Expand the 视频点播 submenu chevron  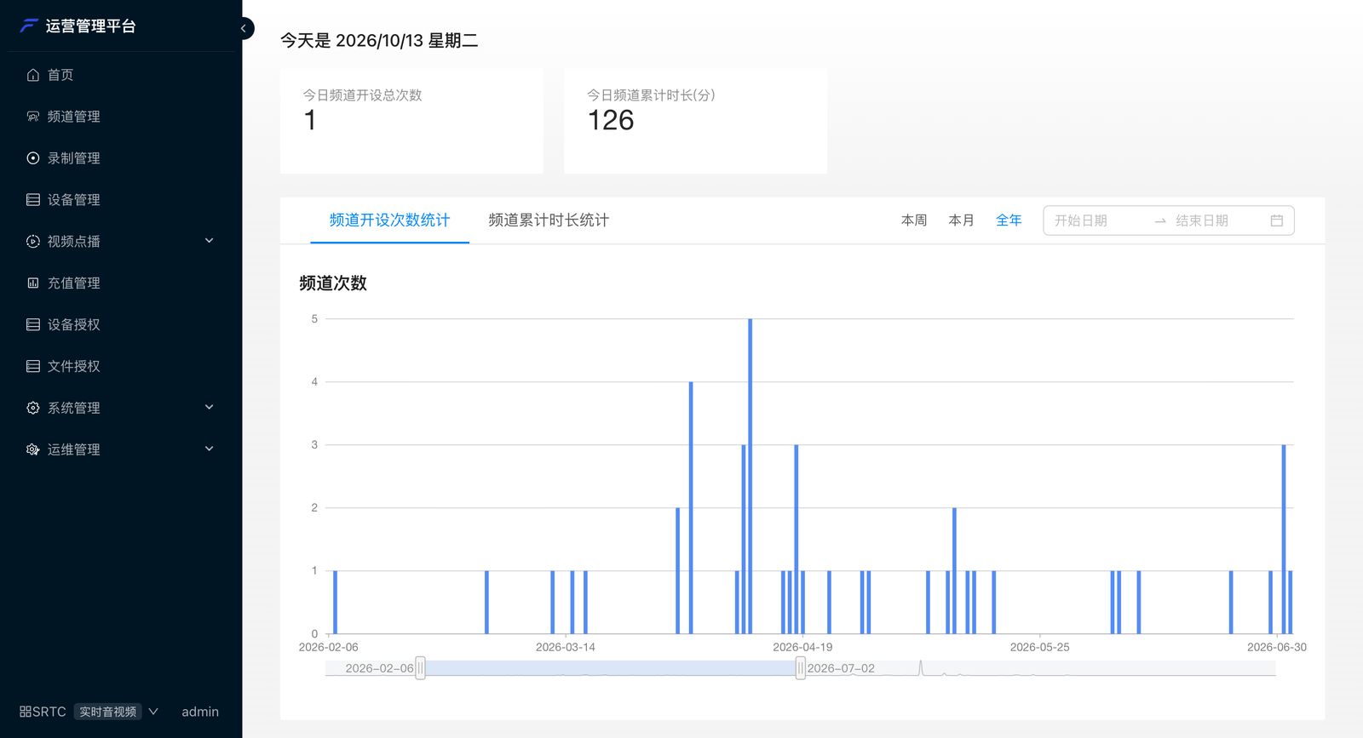point(210,241)
